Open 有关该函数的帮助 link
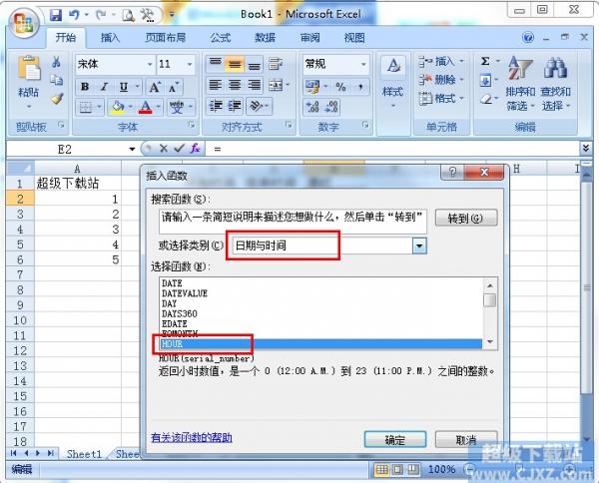This screenshot has width=599, height=483. coord(192,437)
